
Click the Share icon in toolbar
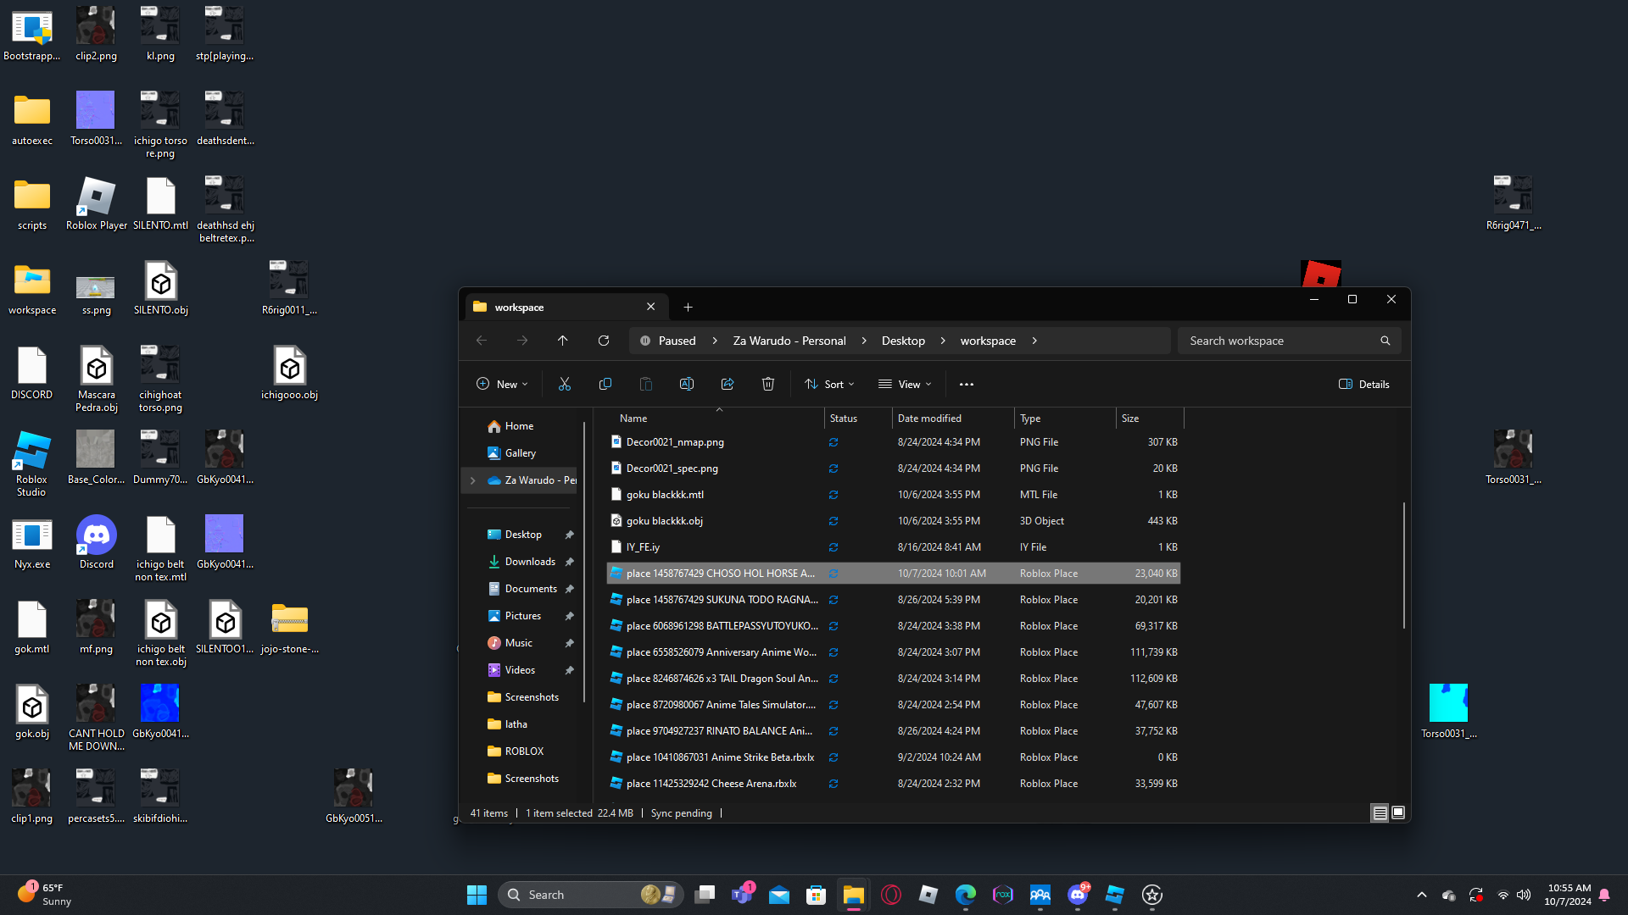pyautogui.click(x=728, y=384)
